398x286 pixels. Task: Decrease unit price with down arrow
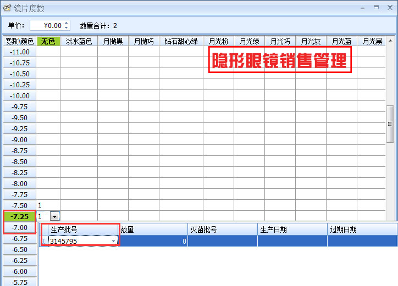point(67,27)
